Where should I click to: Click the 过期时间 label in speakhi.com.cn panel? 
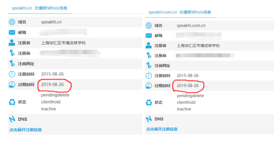(x=162, y=85)
